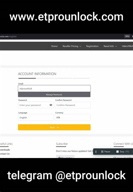Click the yellow Next button

click(54, 127)
